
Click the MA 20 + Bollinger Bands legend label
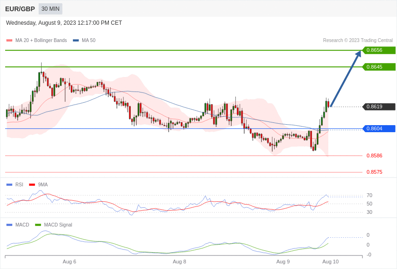point(41,40)
